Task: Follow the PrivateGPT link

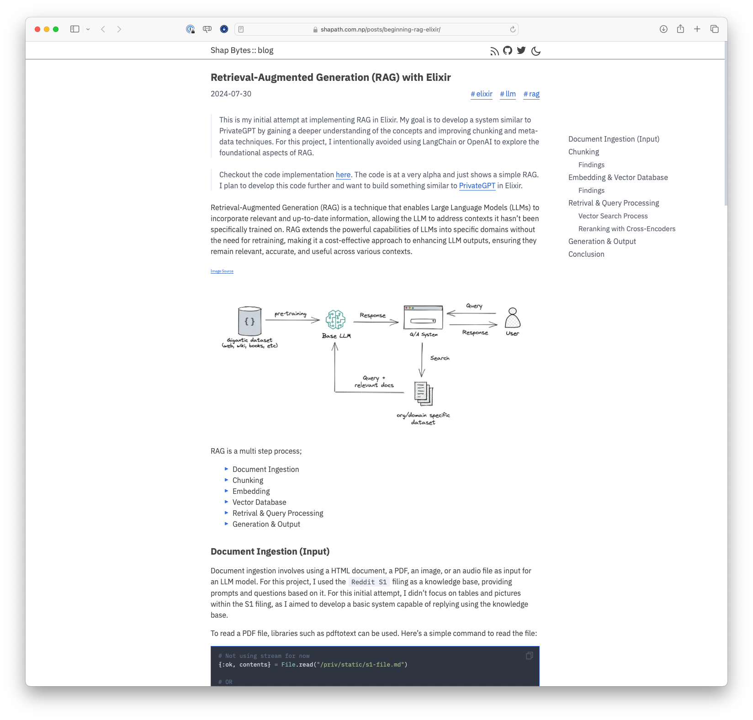Action: 477,185
